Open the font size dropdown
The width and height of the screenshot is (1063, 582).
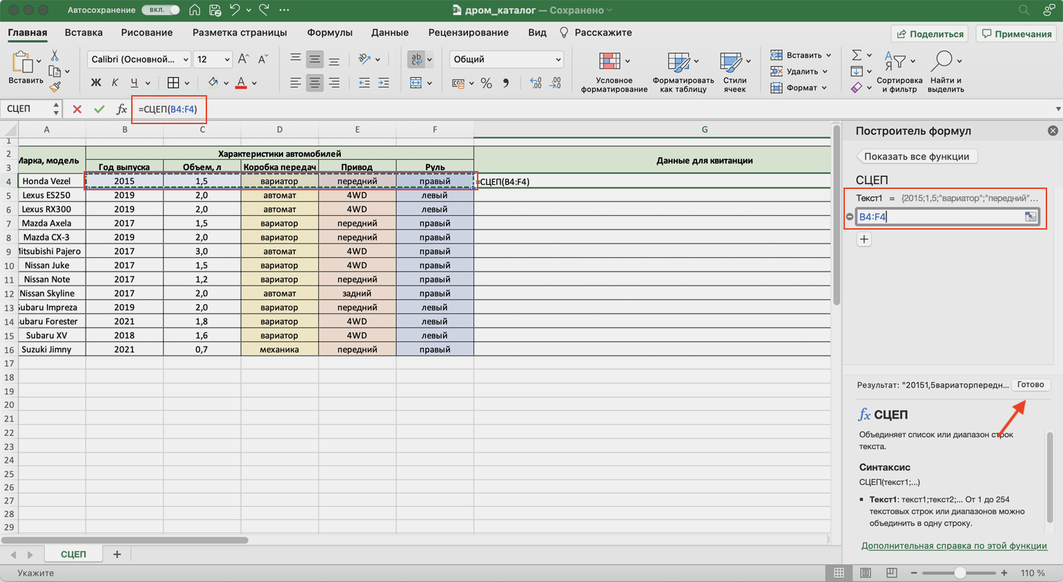pyautogui.click(x=226, y=59)
